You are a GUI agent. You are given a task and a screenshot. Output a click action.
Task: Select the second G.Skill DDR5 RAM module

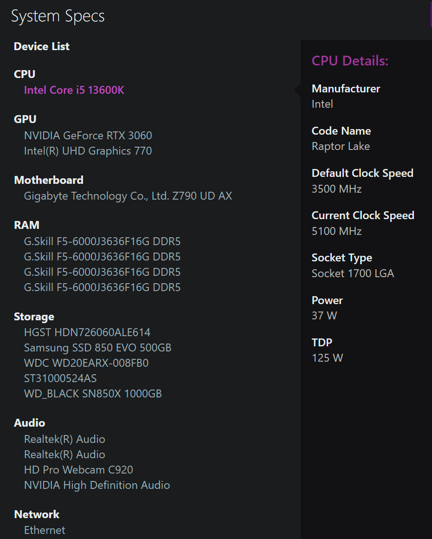point(102,257)
